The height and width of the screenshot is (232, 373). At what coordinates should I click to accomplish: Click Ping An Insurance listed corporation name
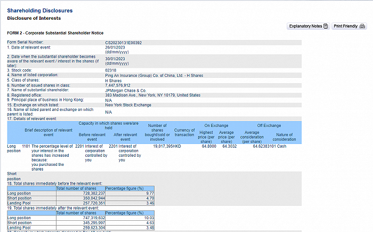click(154, 76)
